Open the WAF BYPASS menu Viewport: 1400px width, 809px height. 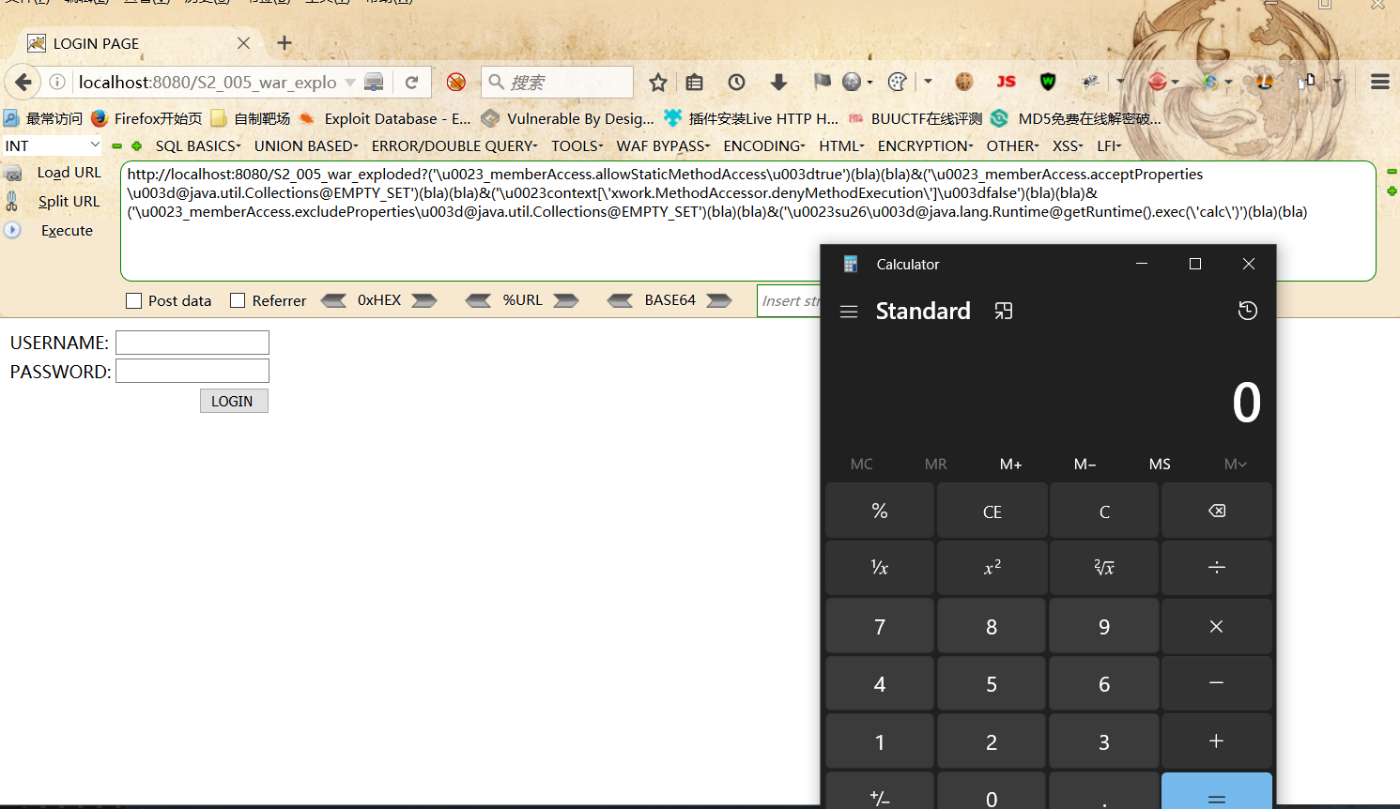(x=663, y=145)
